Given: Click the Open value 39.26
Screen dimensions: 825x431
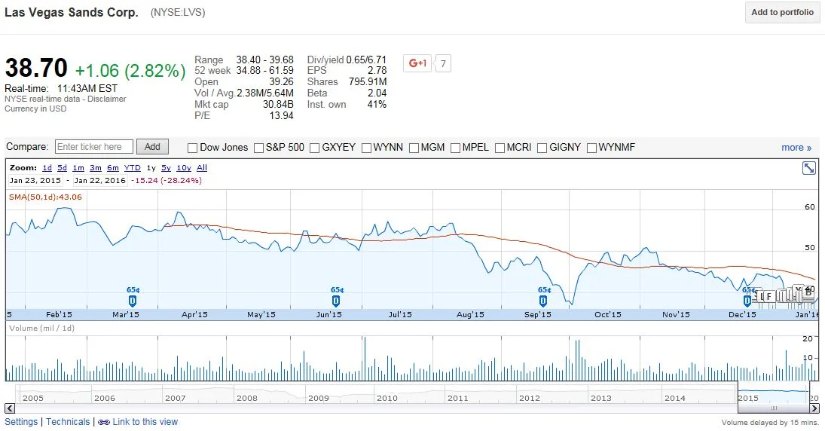Looking at the screenshot, I should pyautogui.click(x=282, y=82).
